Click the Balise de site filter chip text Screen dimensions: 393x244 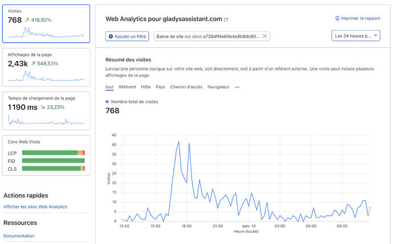point(208,36)
